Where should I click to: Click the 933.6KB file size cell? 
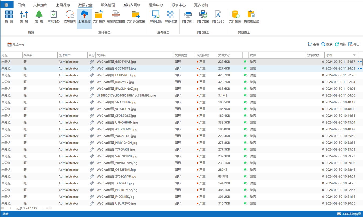tap(224, 89)
